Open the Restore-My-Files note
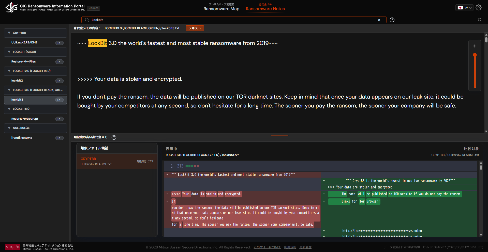The width and height of the screenshot is (488, 252). (35, 62)
